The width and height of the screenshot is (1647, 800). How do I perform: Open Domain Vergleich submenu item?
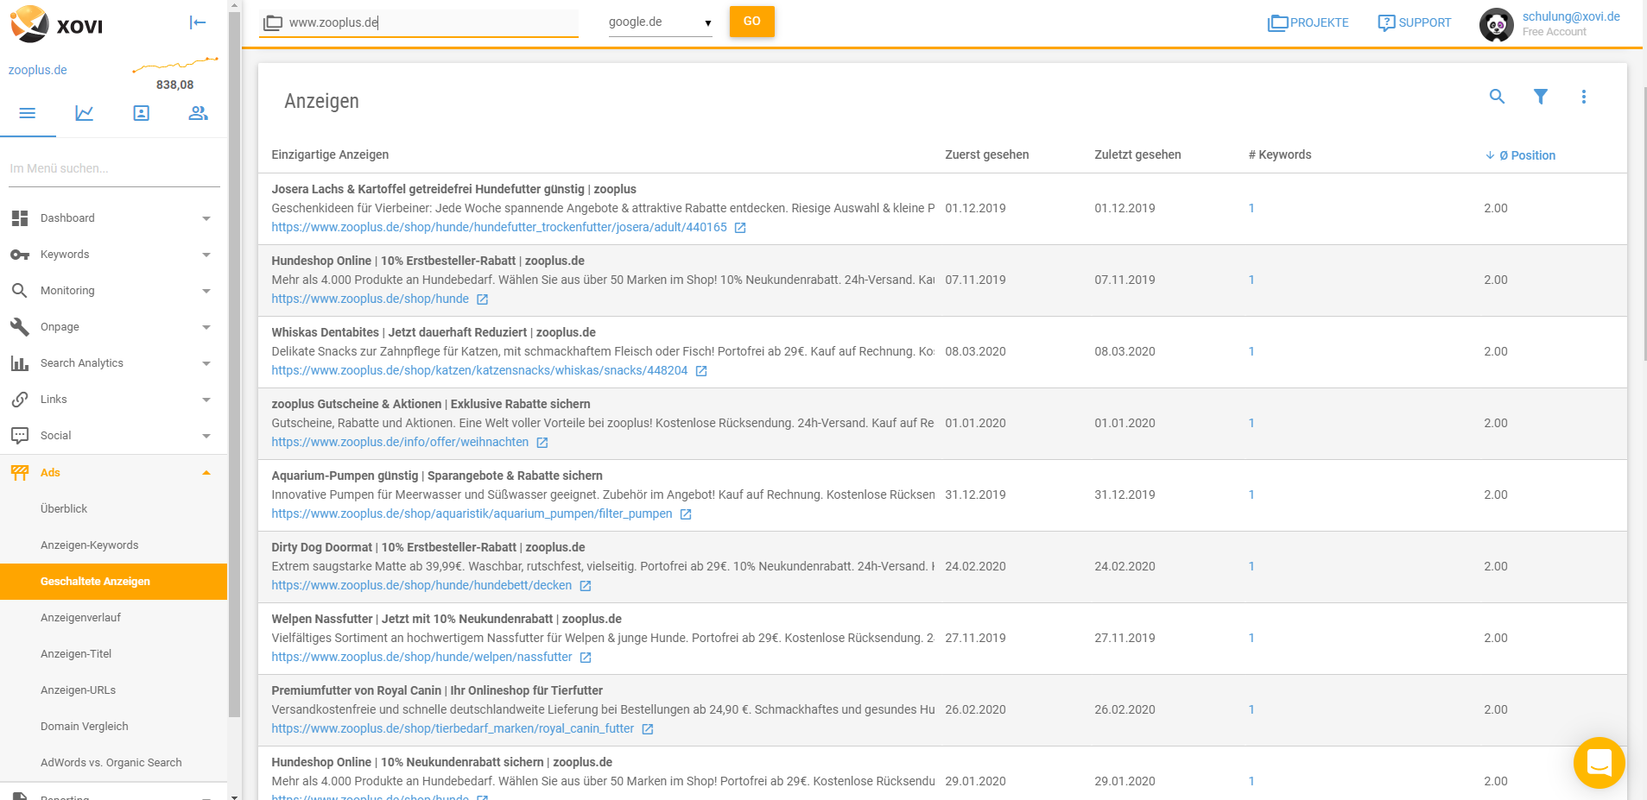84,727
